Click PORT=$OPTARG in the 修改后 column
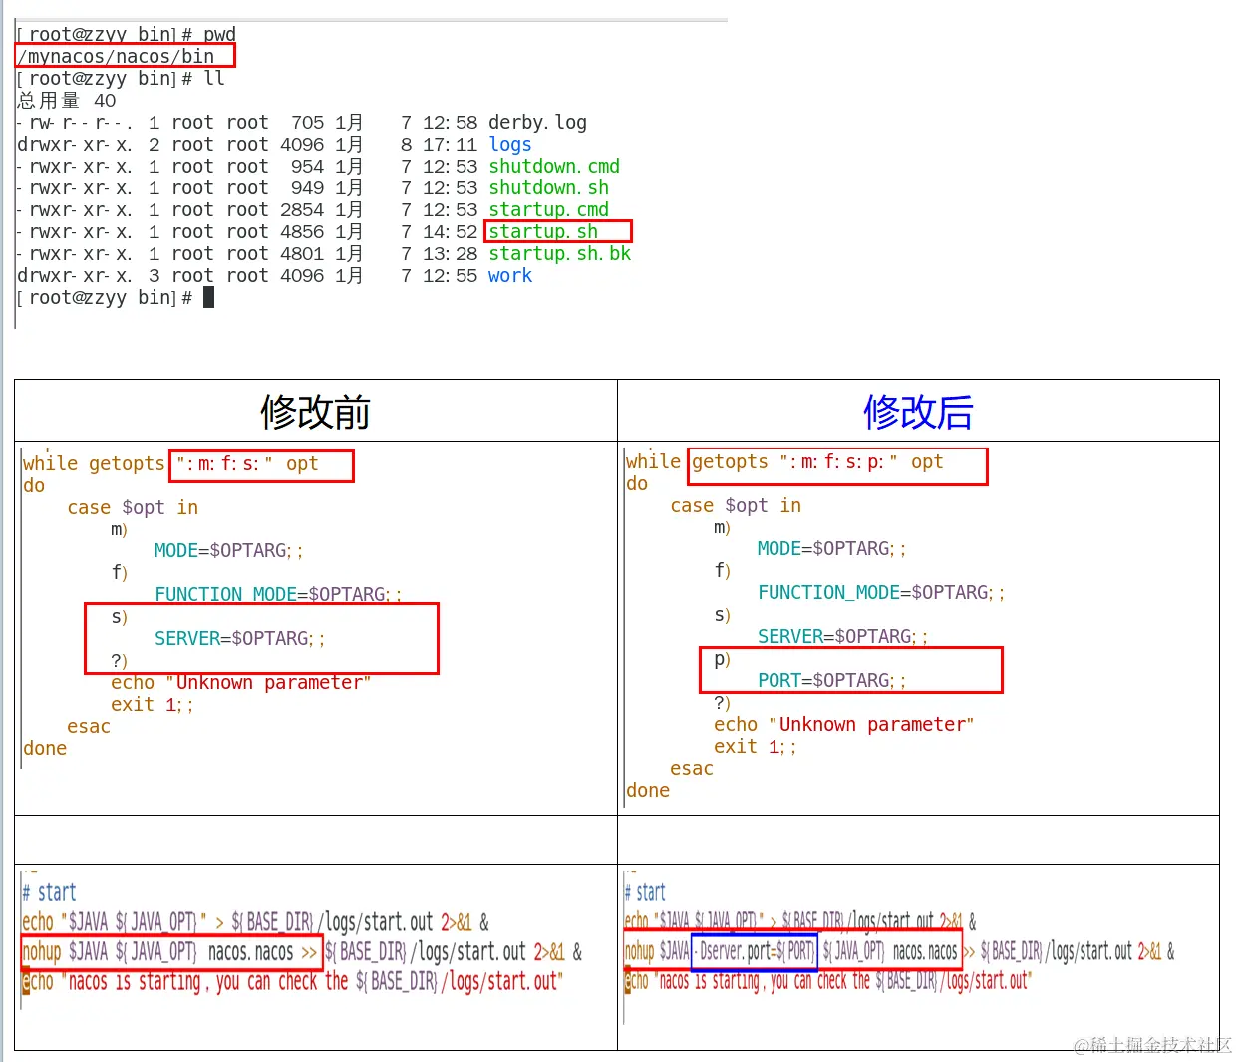 pyautogui.click(x=831, y=681)
